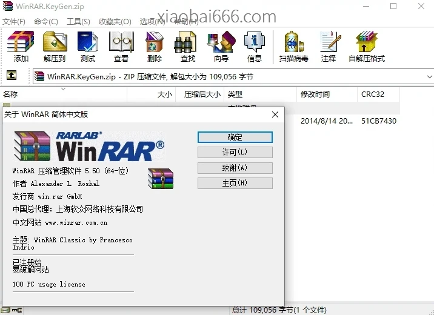Click the WinRAR logo banner in About dialog
Screen dimensions: 434x315
pyautogui.click(x=89, y=146)
